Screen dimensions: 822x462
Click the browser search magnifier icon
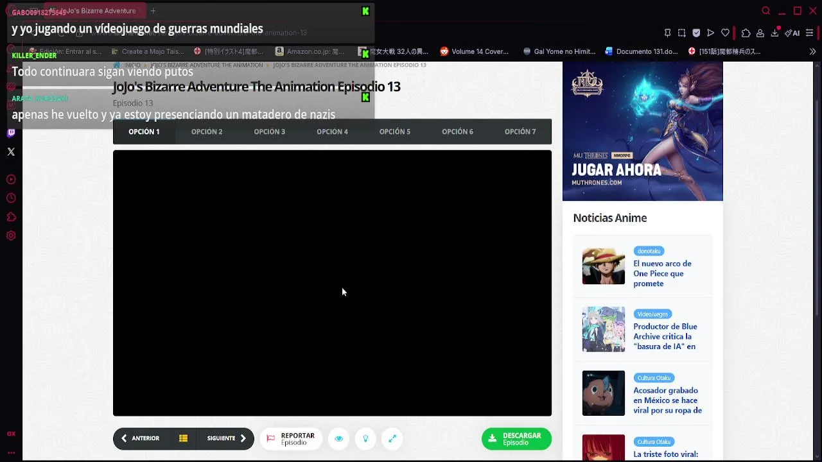pos(765,11)
